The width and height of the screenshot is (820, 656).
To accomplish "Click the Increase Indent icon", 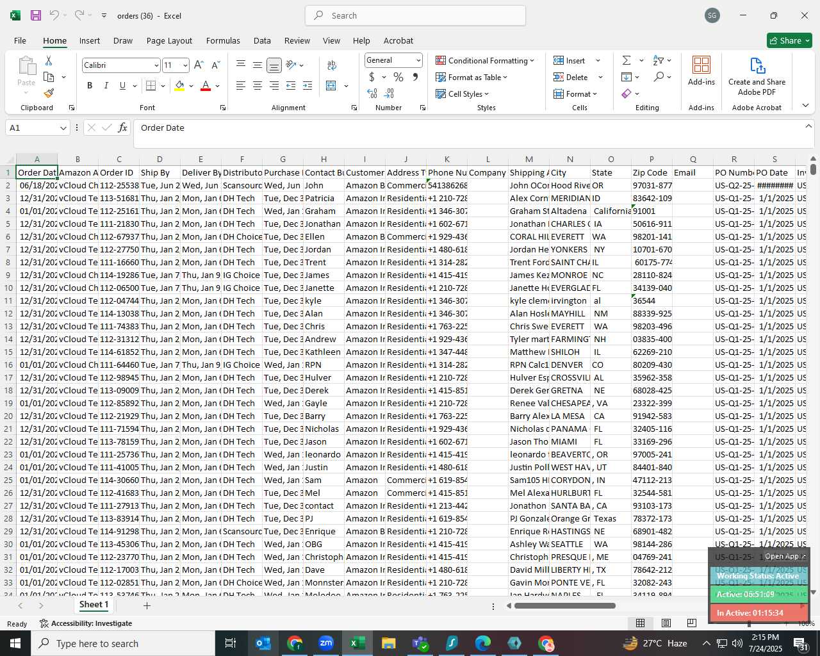I will [x=307, y=85].
